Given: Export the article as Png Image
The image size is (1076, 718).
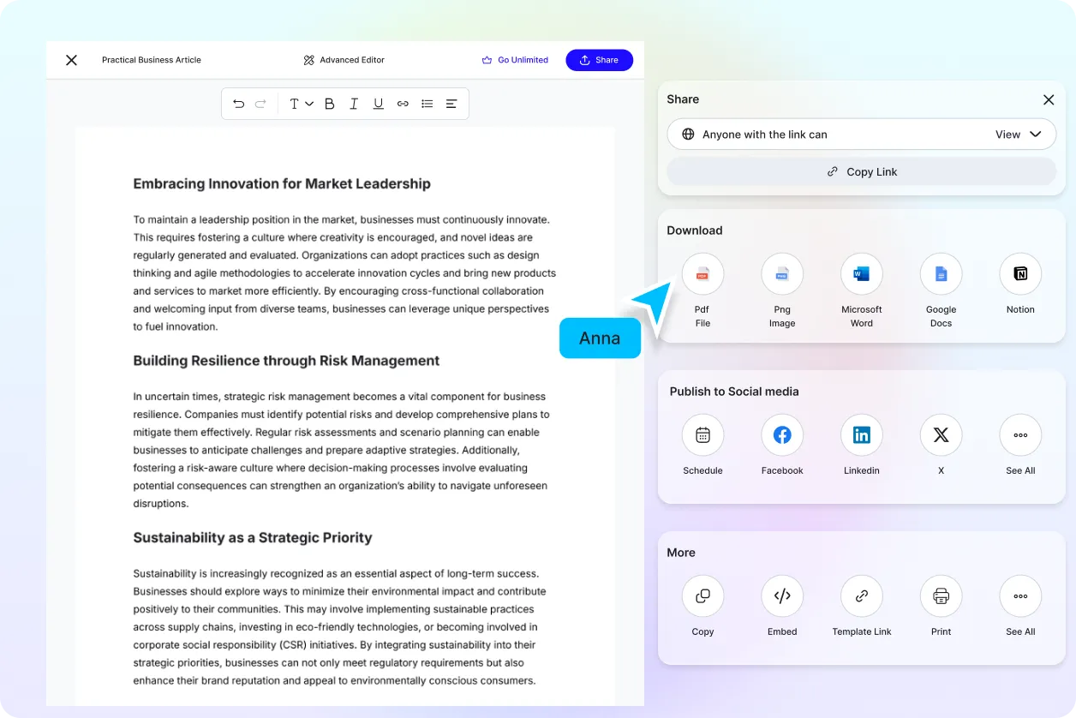Looking at the screenshot, I should (x=782, y=273).
